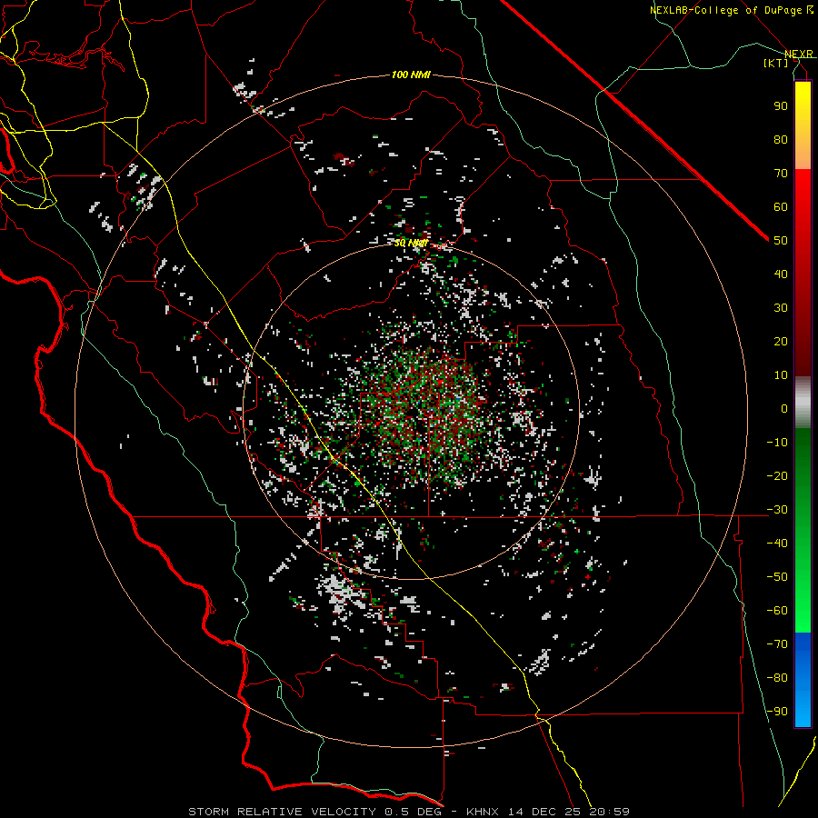Click the -20 knot scale value
Image resolution: width=818 pixels, height=818 pixels.
[x=777, y=475]
